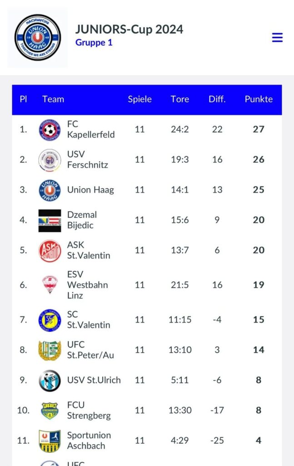The height and width of the screenshot is (466, 294).
Task: Click the Punkte column header
Action: [259, 99]
